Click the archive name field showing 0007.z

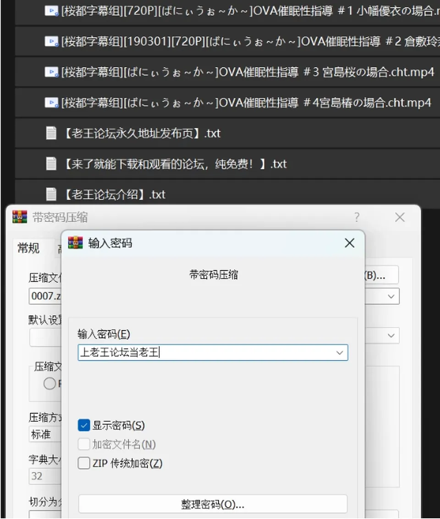coord(45,296)
